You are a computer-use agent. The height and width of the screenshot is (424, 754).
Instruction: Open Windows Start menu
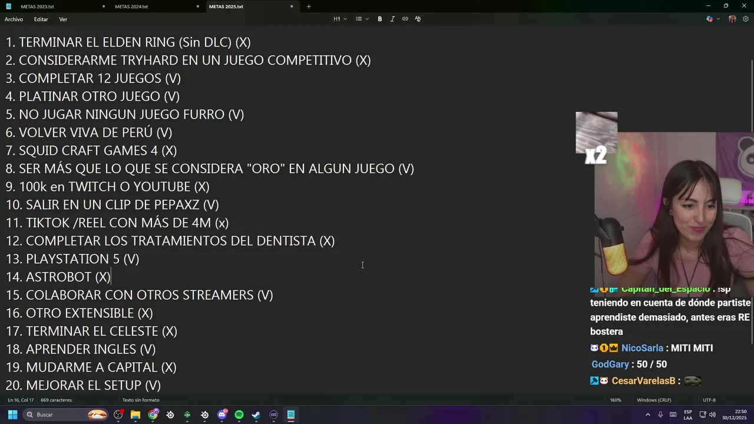click(x=12, y=415)
